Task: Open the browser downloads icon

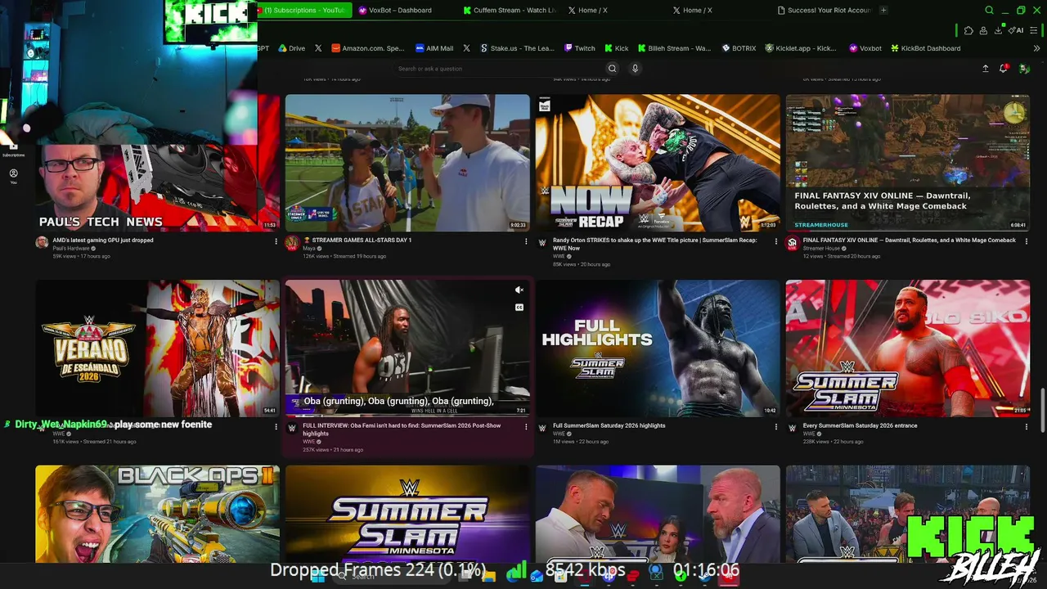Action: point(999,30)
